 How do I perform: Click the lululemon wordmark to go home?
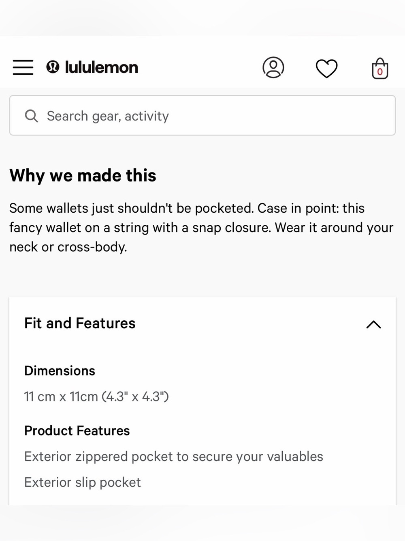click(x=101, y=67)
